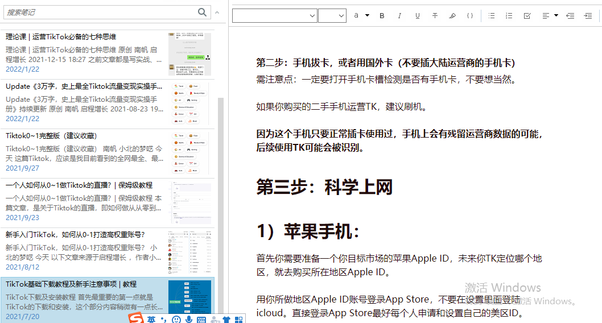Click thumbnail of Tiktok0~1完整版 note
The width and height of the screenshot is (602, 323).
point(189,153)
